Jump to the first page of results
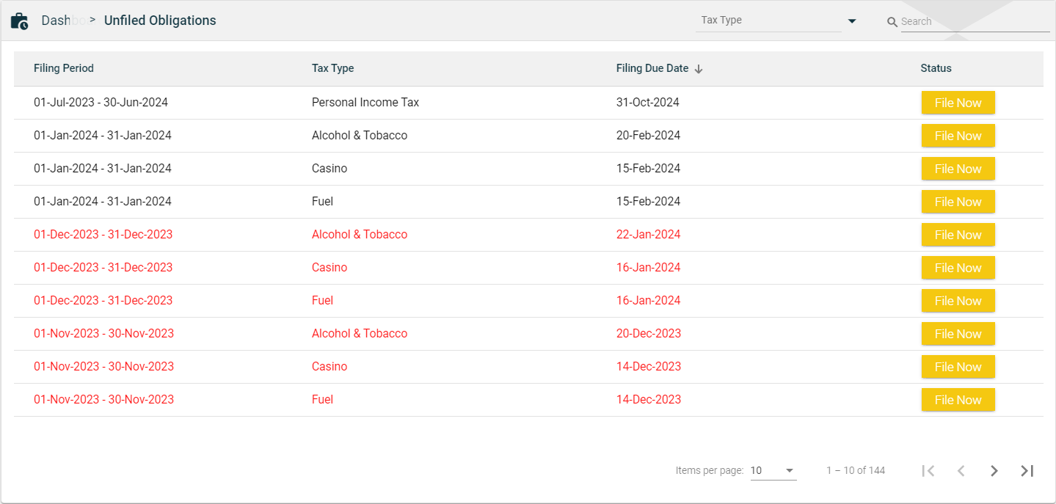The width and height of the screenshot is (1056, 504). tap(928, 471)
